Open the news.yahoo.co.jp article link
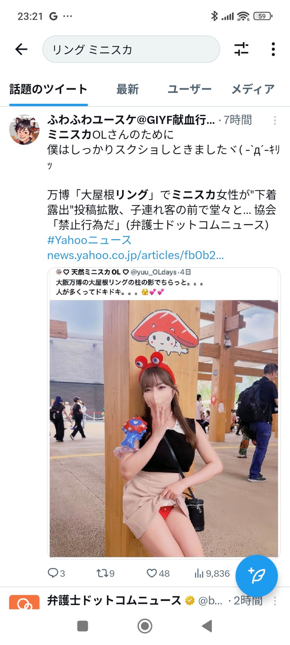The height and width of the screenshot is (645, 290). tap(135, 255)
